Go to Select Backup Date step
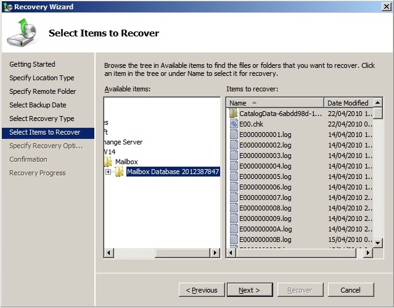This screenshot has width=394, height=308. click(x=38, y=105)
